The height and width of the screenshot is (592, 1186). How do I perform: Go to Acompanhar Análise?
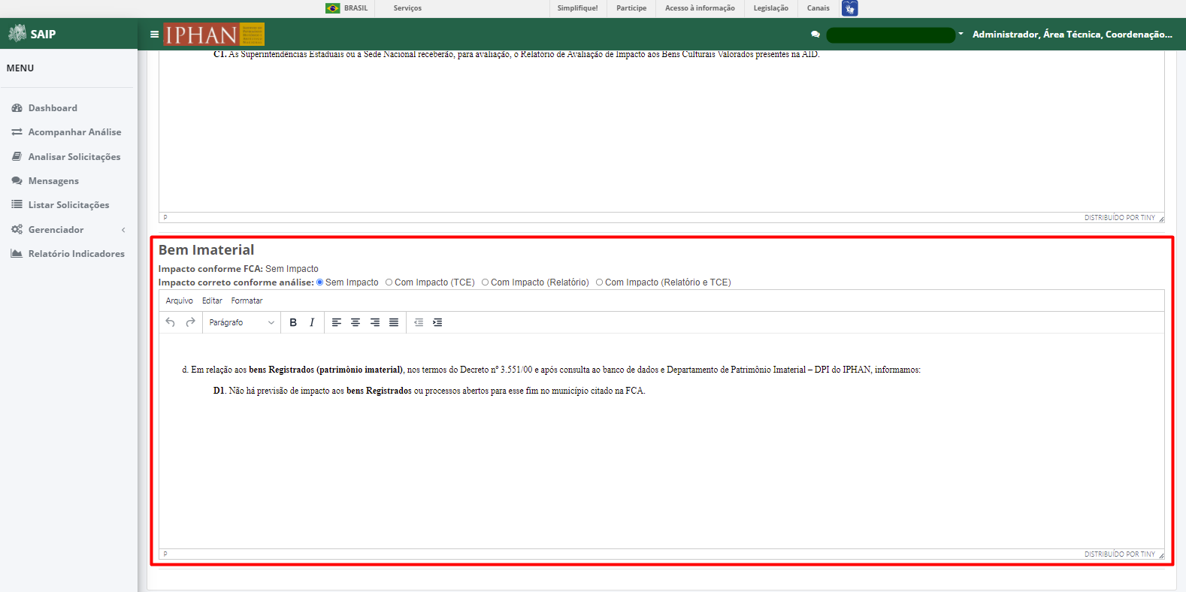74,132
